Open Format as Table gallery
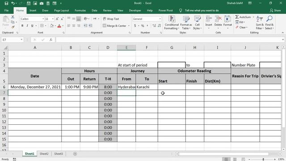286x161 pixels. (186, 23)
